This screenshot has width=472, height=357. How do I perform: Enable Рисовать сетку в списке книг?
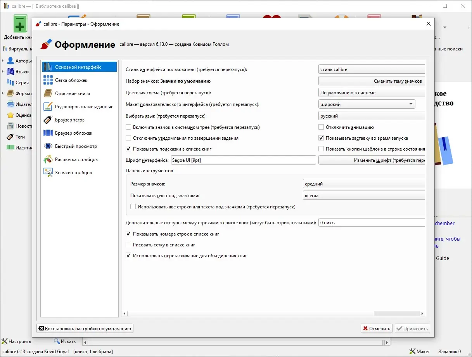pyautogui.click(x=128, y=245)
